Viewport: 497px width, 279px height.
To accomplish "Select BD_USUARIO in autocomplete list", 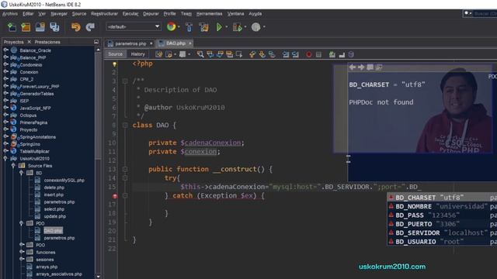I will (442, 242).
